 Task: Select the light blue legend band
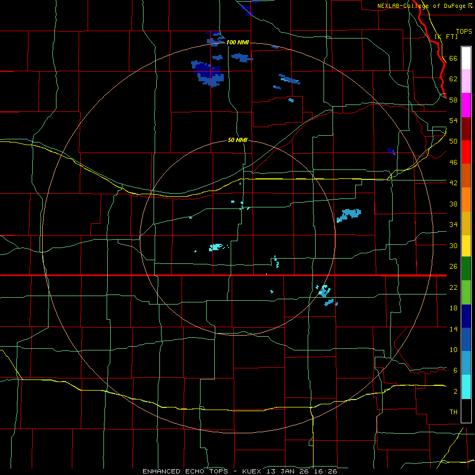(x=466, y=363)
